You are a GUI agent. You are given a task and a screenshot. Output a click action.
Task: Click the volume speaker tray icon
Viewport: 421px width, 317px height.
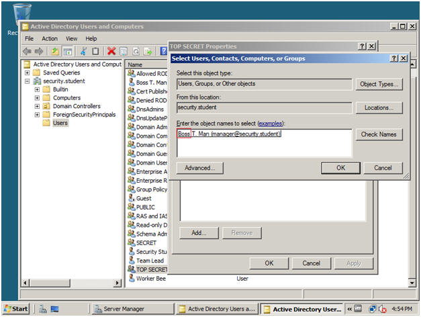pyautogui.click(x=382, y=309)
